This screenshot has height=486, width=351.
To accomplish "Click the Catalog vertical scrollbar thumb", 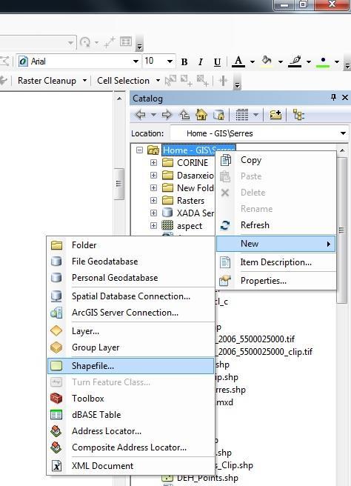I will coord(341,230).
